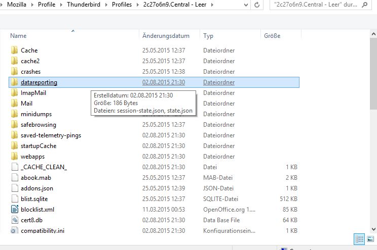Expand chevron after 2c27o6n9.Central - Leer
Image resolution: width=377 pixels, height=250 pixels.
pyautogui.click(x=212, y=5)
